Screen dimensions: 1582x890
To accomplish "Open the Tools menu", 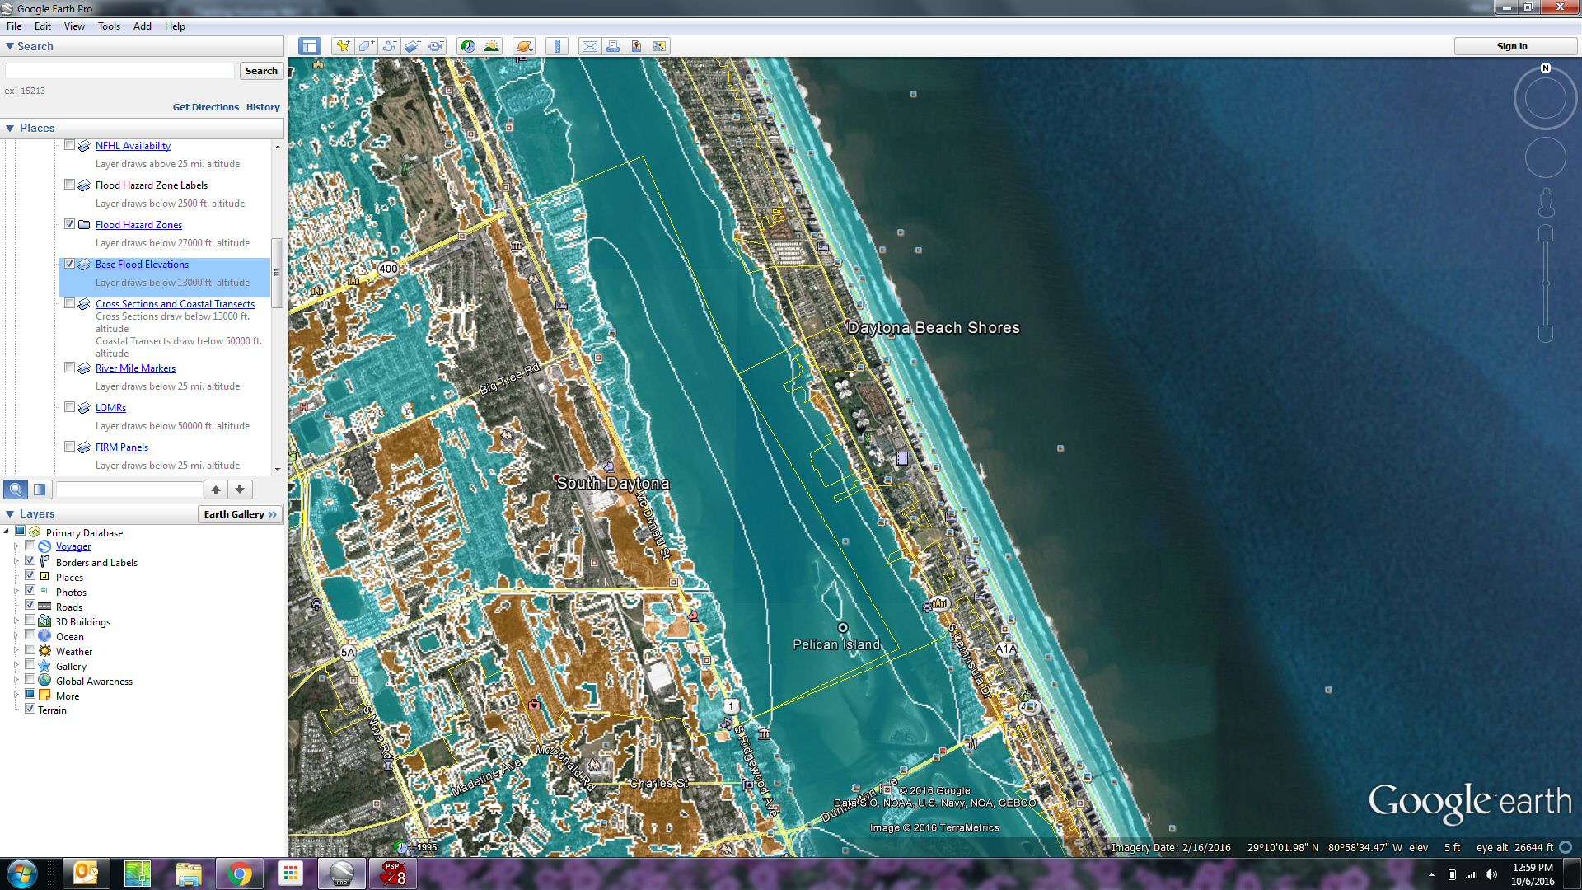I will click(x=109, y=26).
